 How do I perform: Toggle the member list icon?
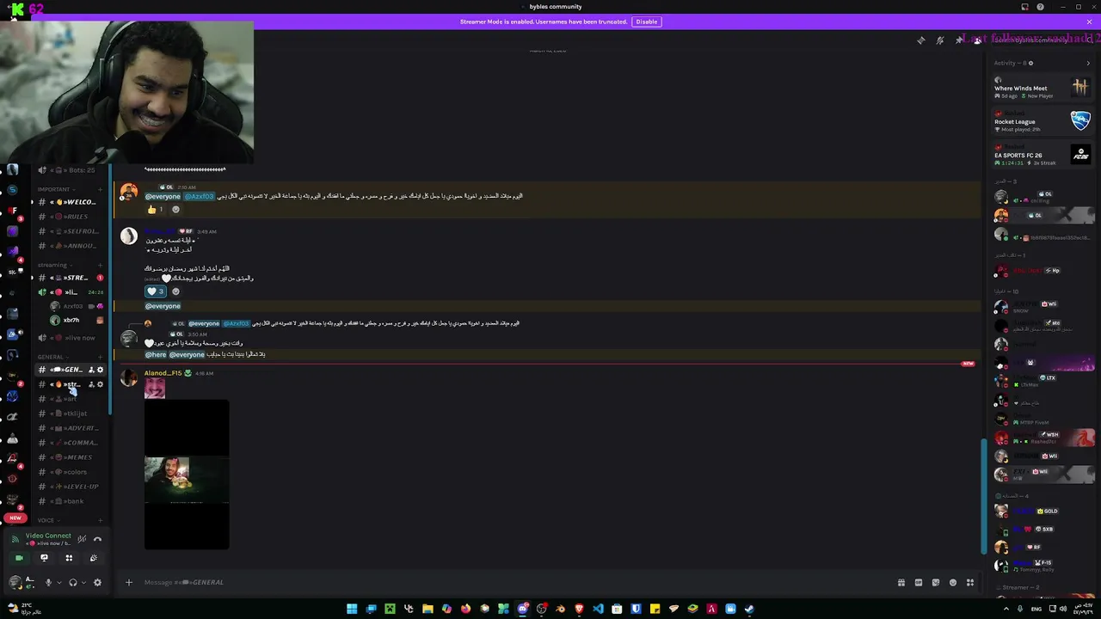click(978, 40)
